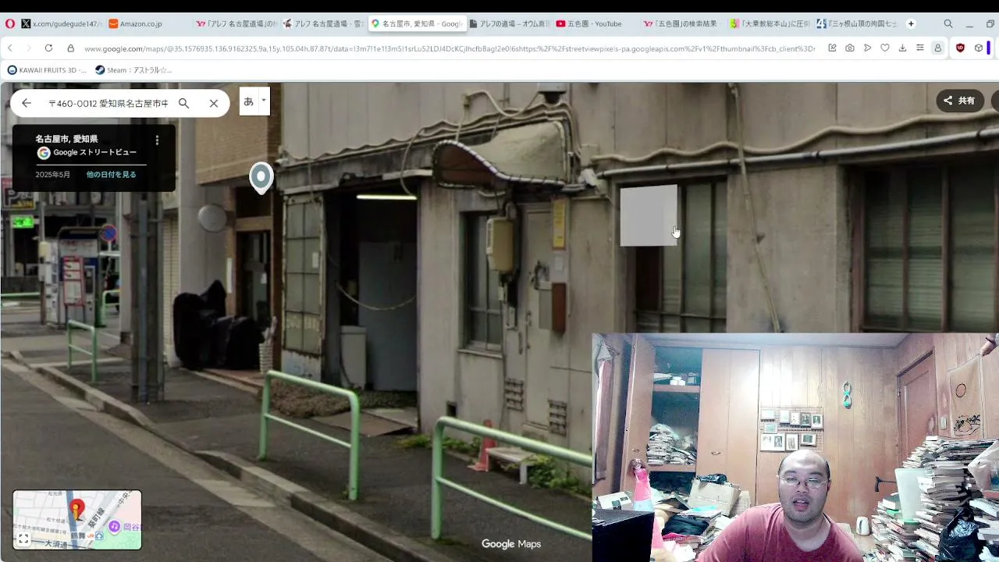Click the 名古屋市, 愛知県 title text
This screenshot has height=562, width=999.
[66, 139]
